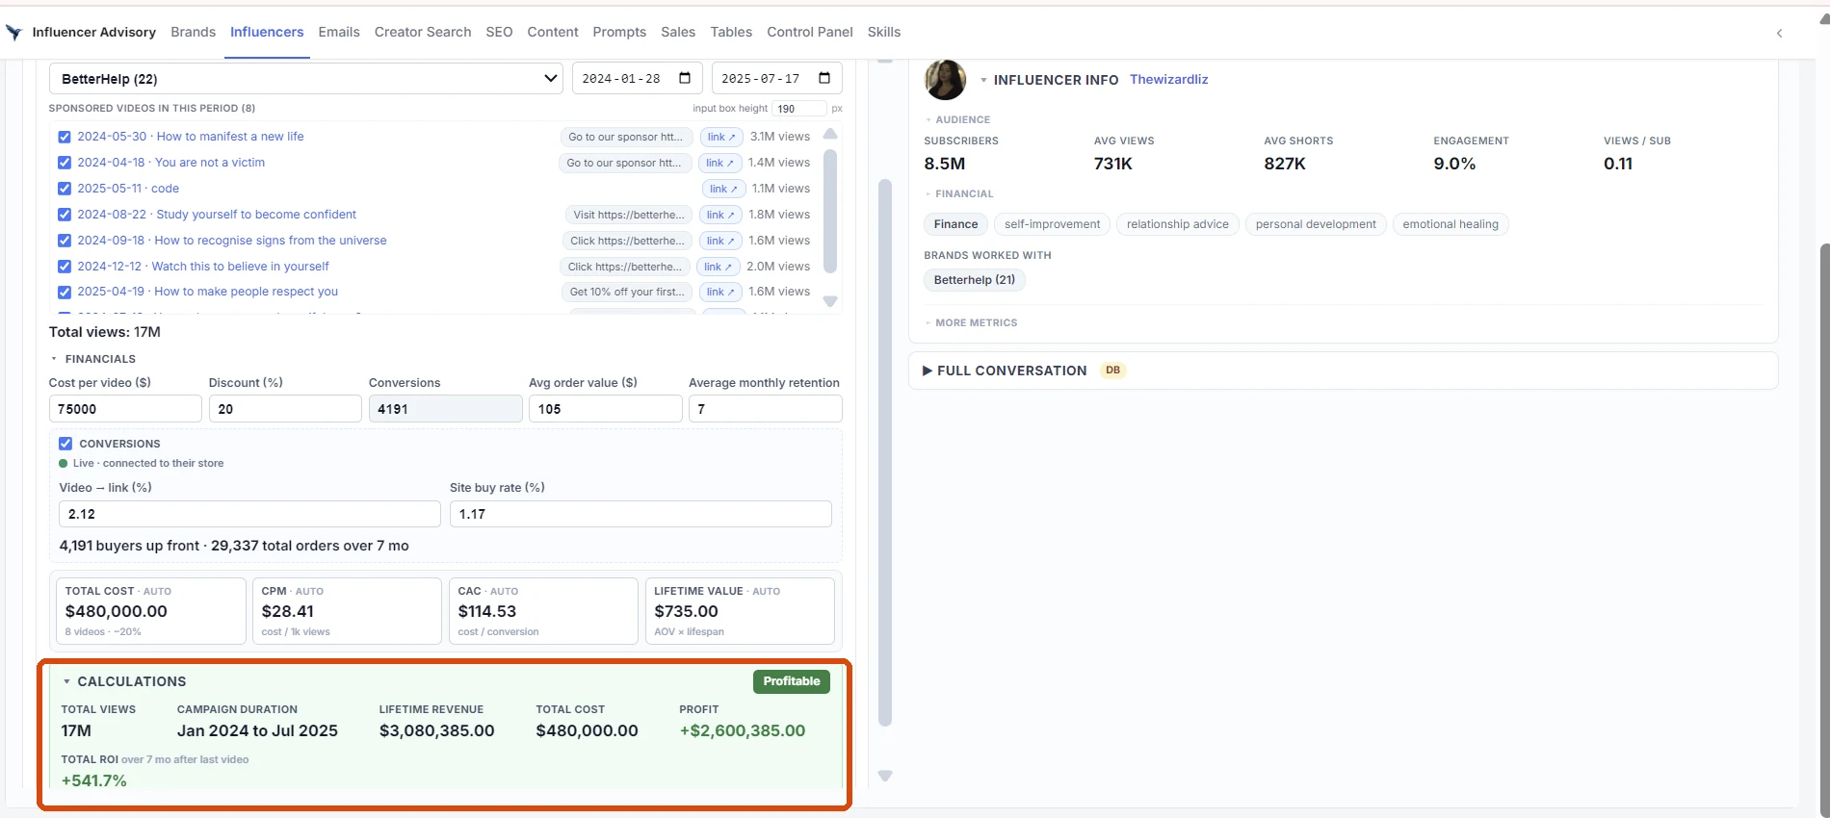Open link for 'How to make people respect you'
Screen dimensions: 1830x818
[720, 292]
